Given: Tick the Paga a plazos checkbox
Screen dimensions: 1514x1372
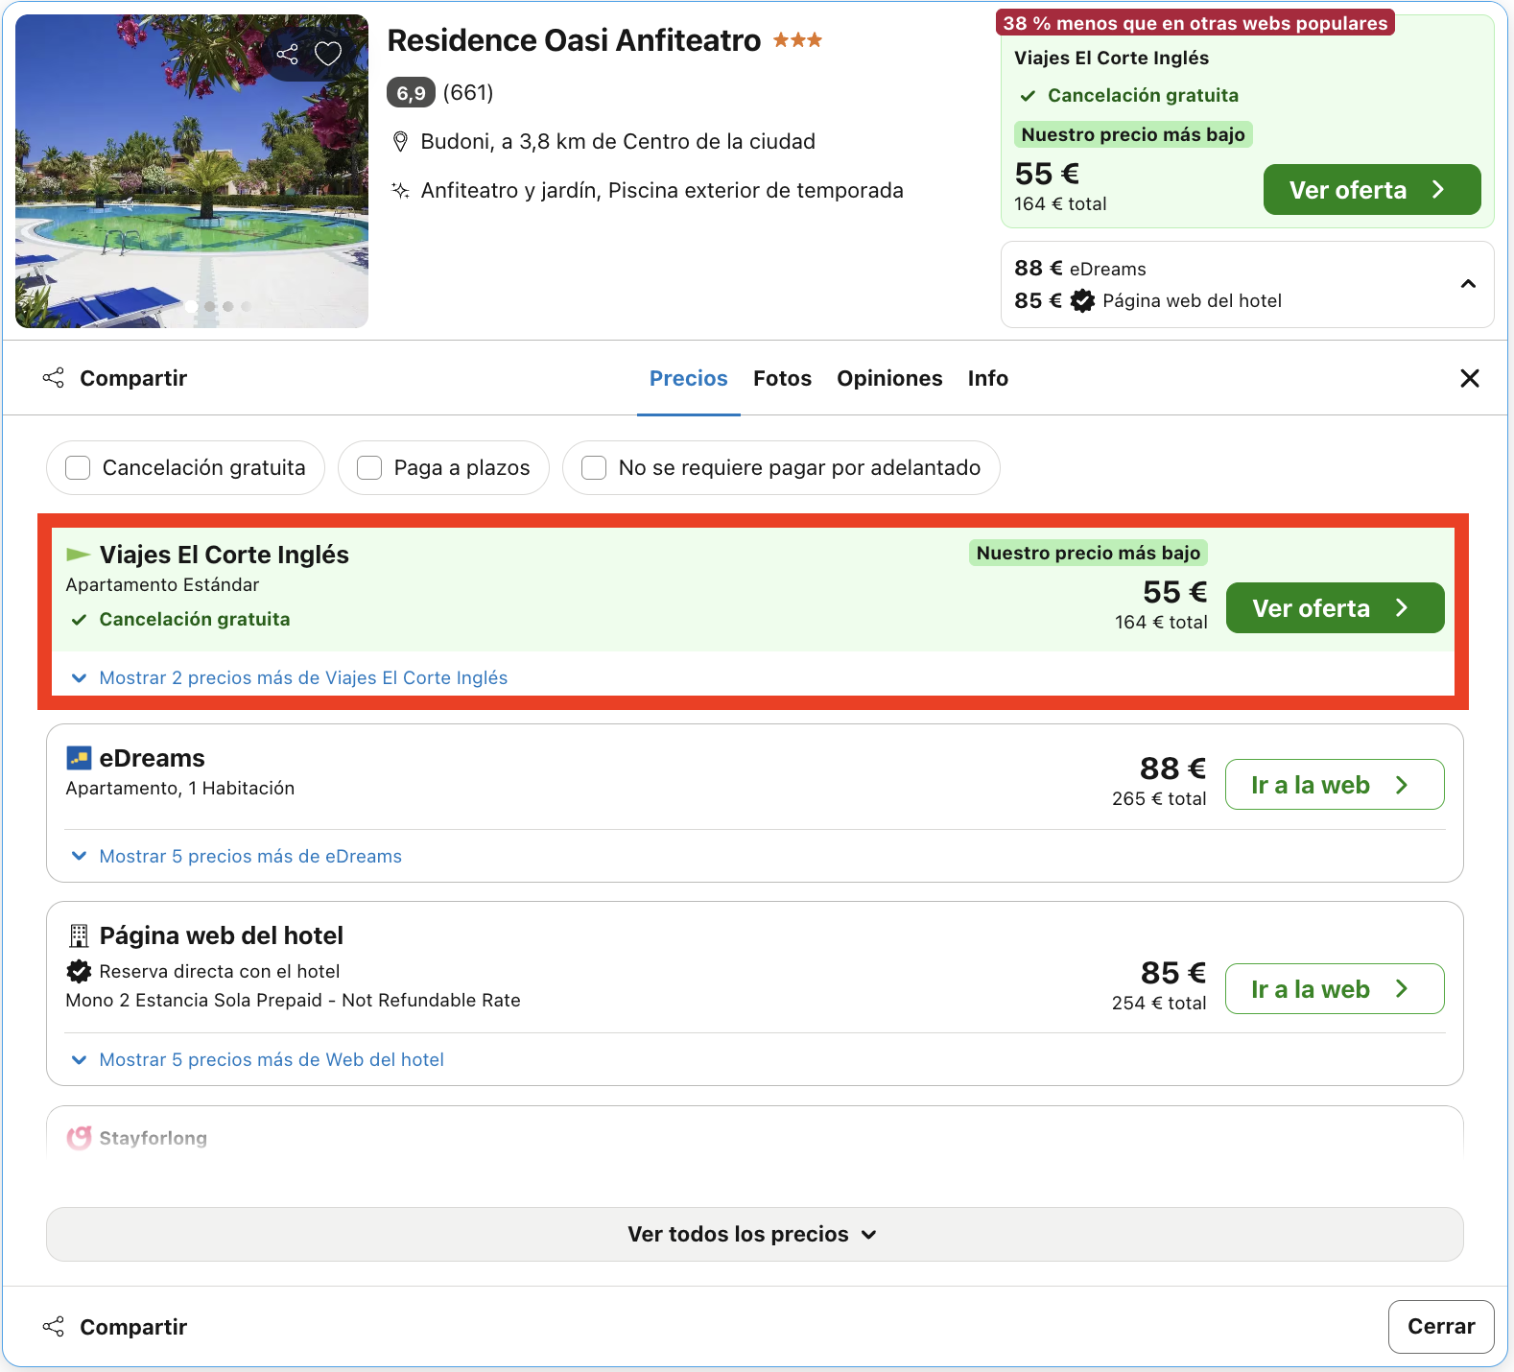Looking at the screenshot, I should pyautogui.click(x=369, y=467).
